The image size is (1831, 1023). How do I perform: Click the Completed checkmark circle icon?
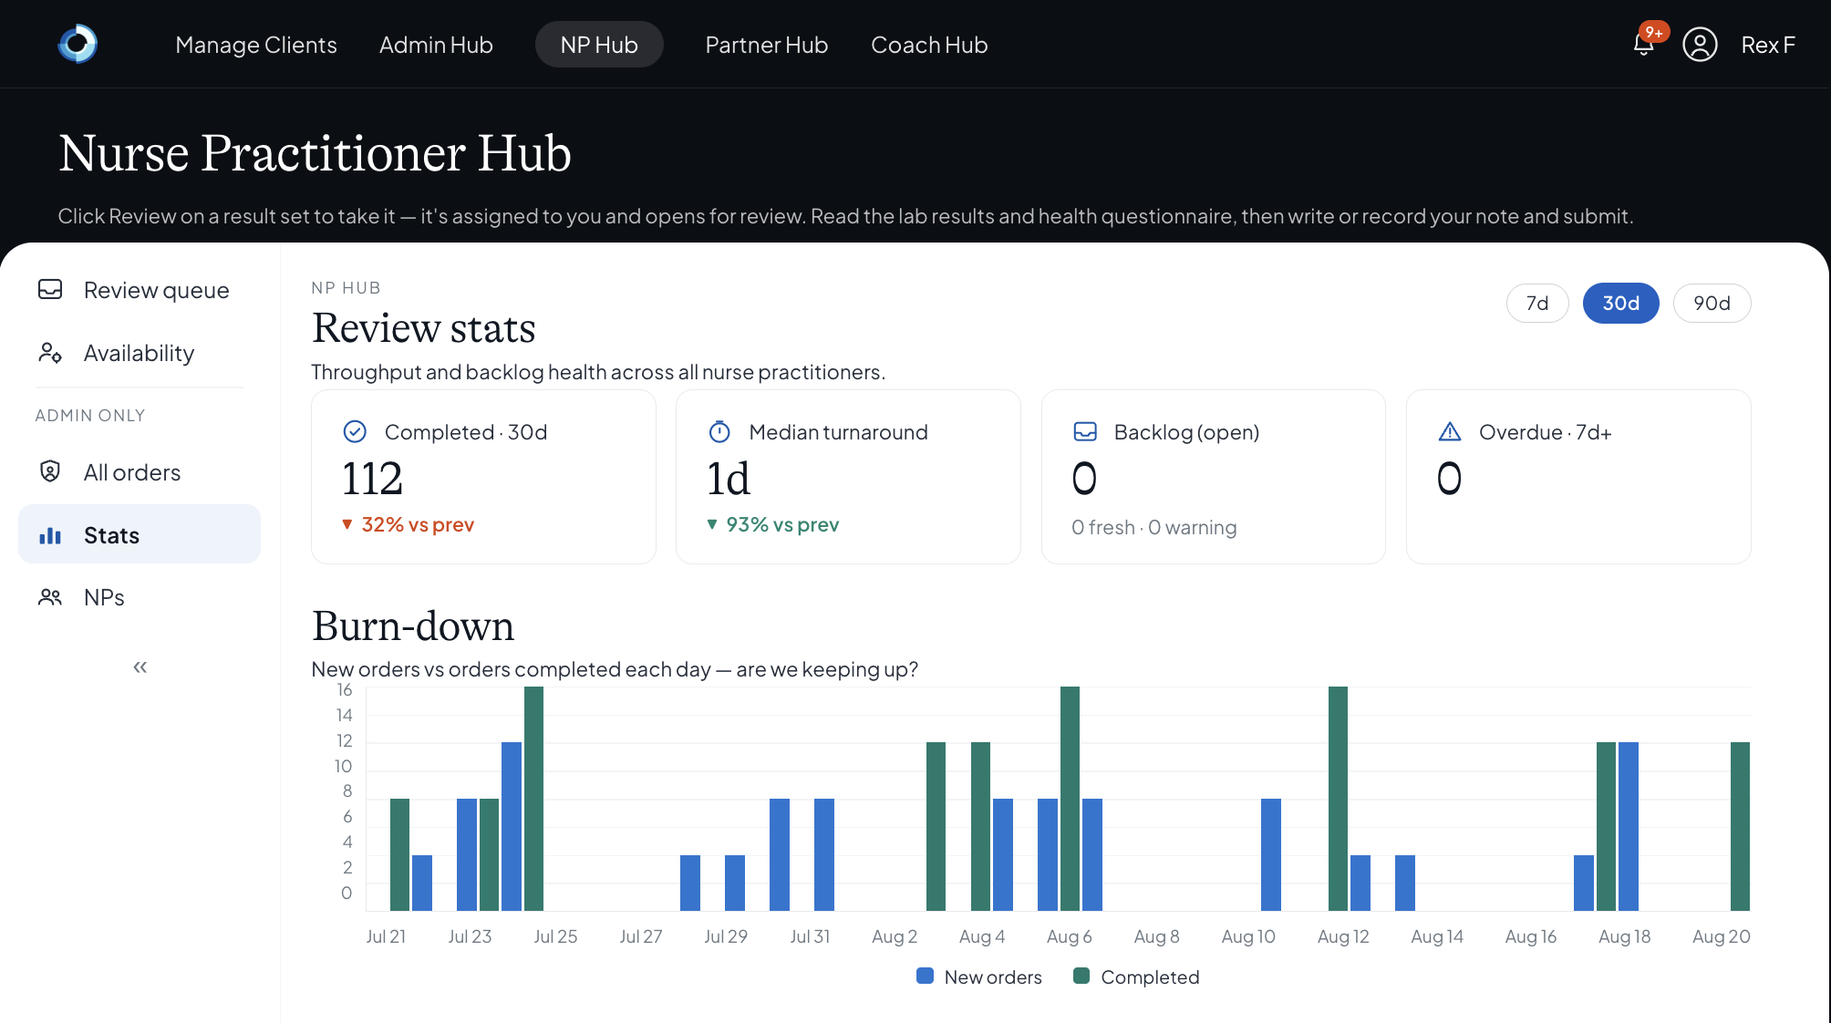(x=355, y=432)
